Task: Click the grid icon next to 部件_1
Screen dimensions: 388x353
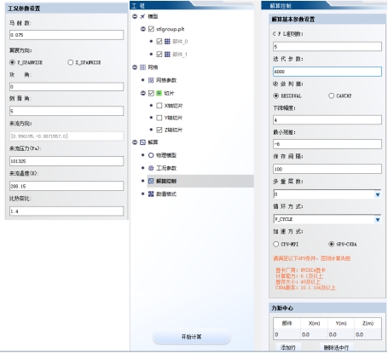Action: pos(167,54)
